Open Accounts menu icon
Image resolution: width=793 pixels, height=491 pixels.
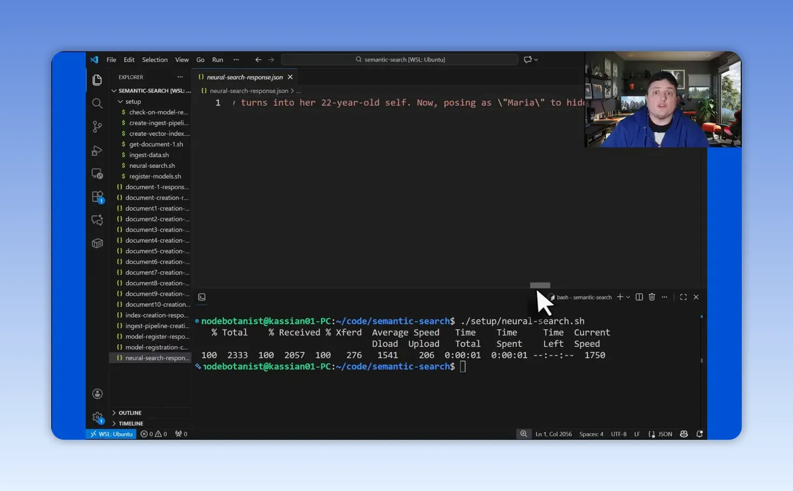pos(97,394)
